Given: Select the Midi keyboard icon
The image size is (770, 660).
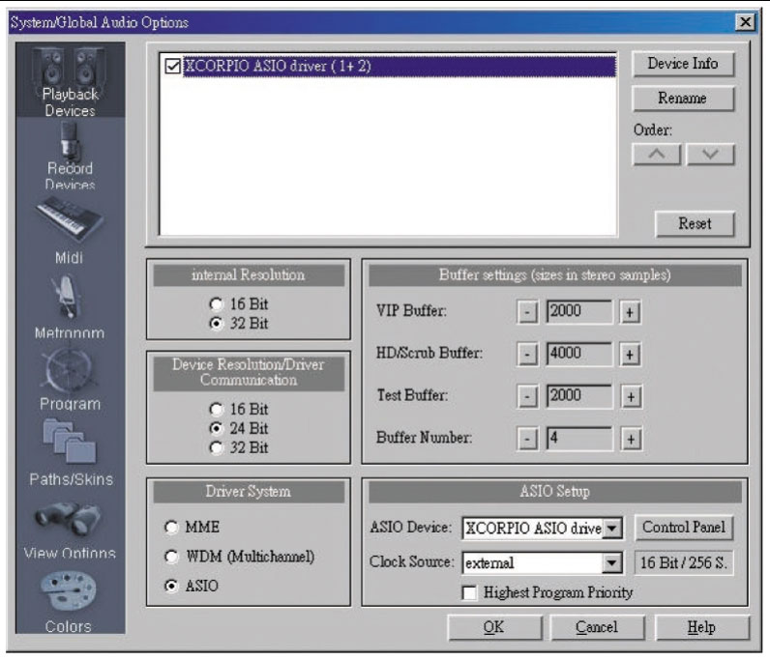Looking at the screenshot, I should click(70, 219).
